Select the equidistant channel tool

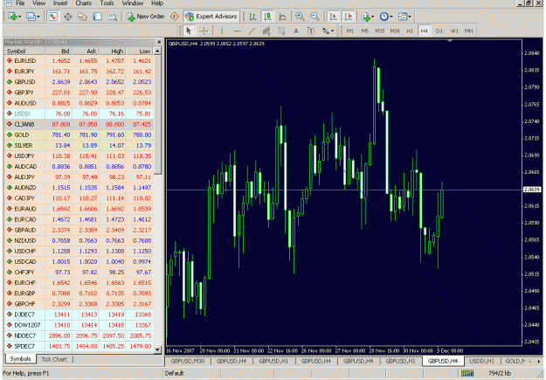tap(266, 31)
